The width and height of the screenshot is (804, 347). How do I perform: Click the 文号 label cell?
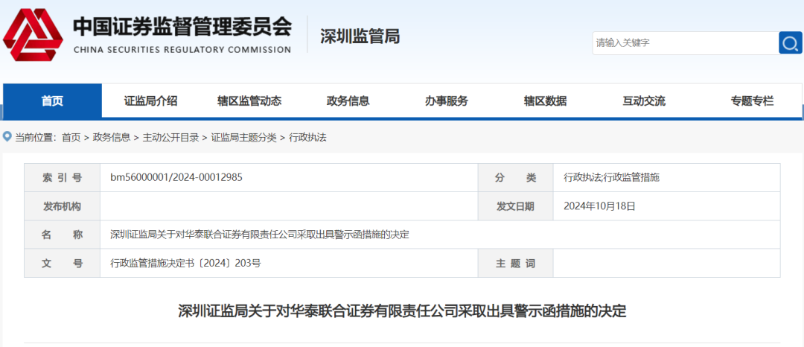tap(62, 264)
